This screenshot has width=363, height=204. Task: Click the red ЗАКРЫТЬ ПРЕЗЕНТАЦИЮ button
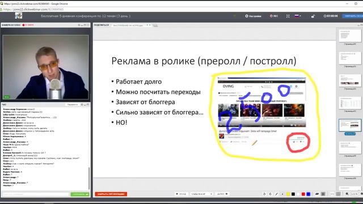pos(111,194)
